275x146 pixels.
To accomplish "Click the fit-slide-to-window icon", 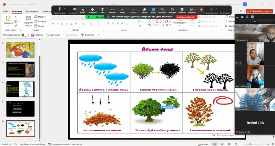I will tap(273, 144).
